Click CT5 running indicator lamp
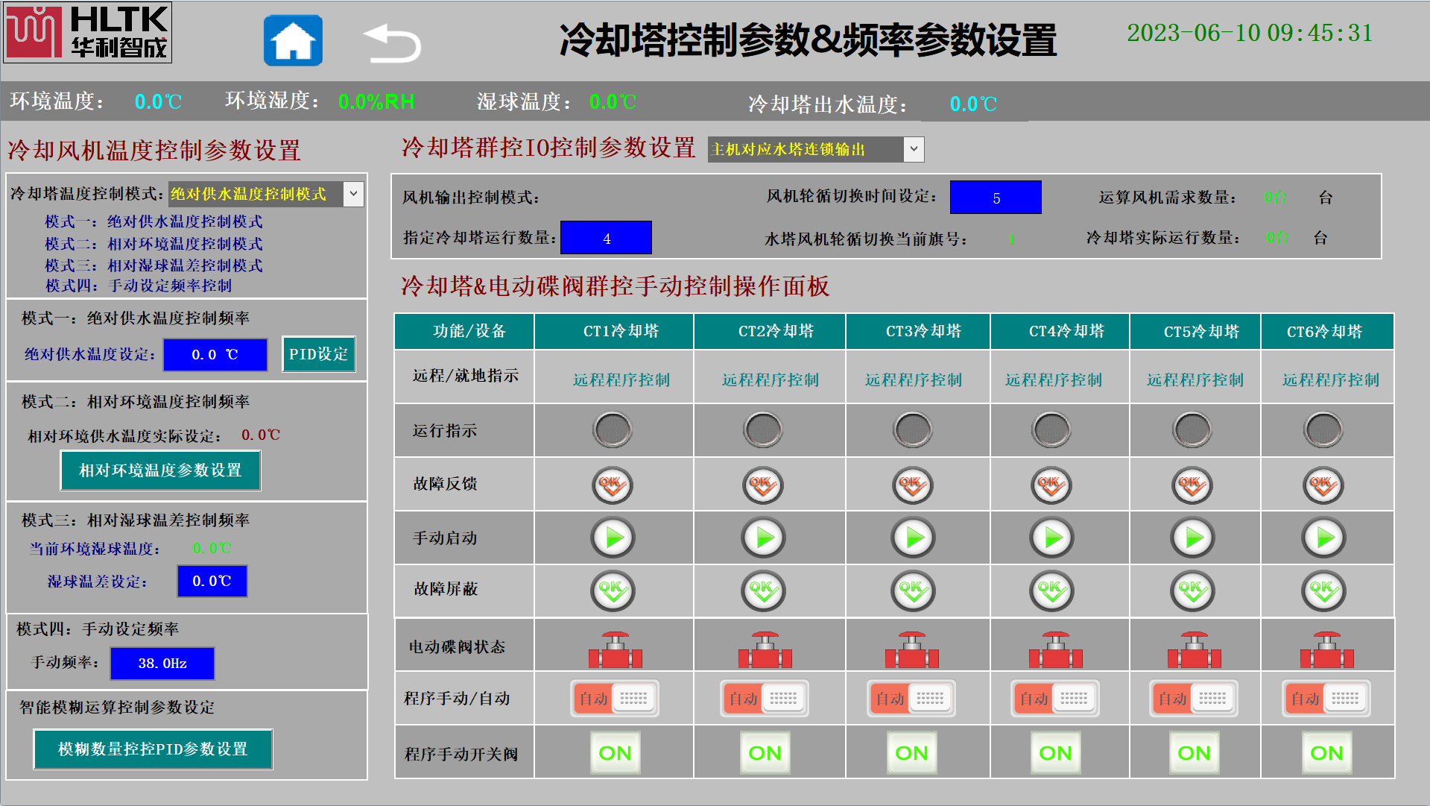 point(1192,430)
